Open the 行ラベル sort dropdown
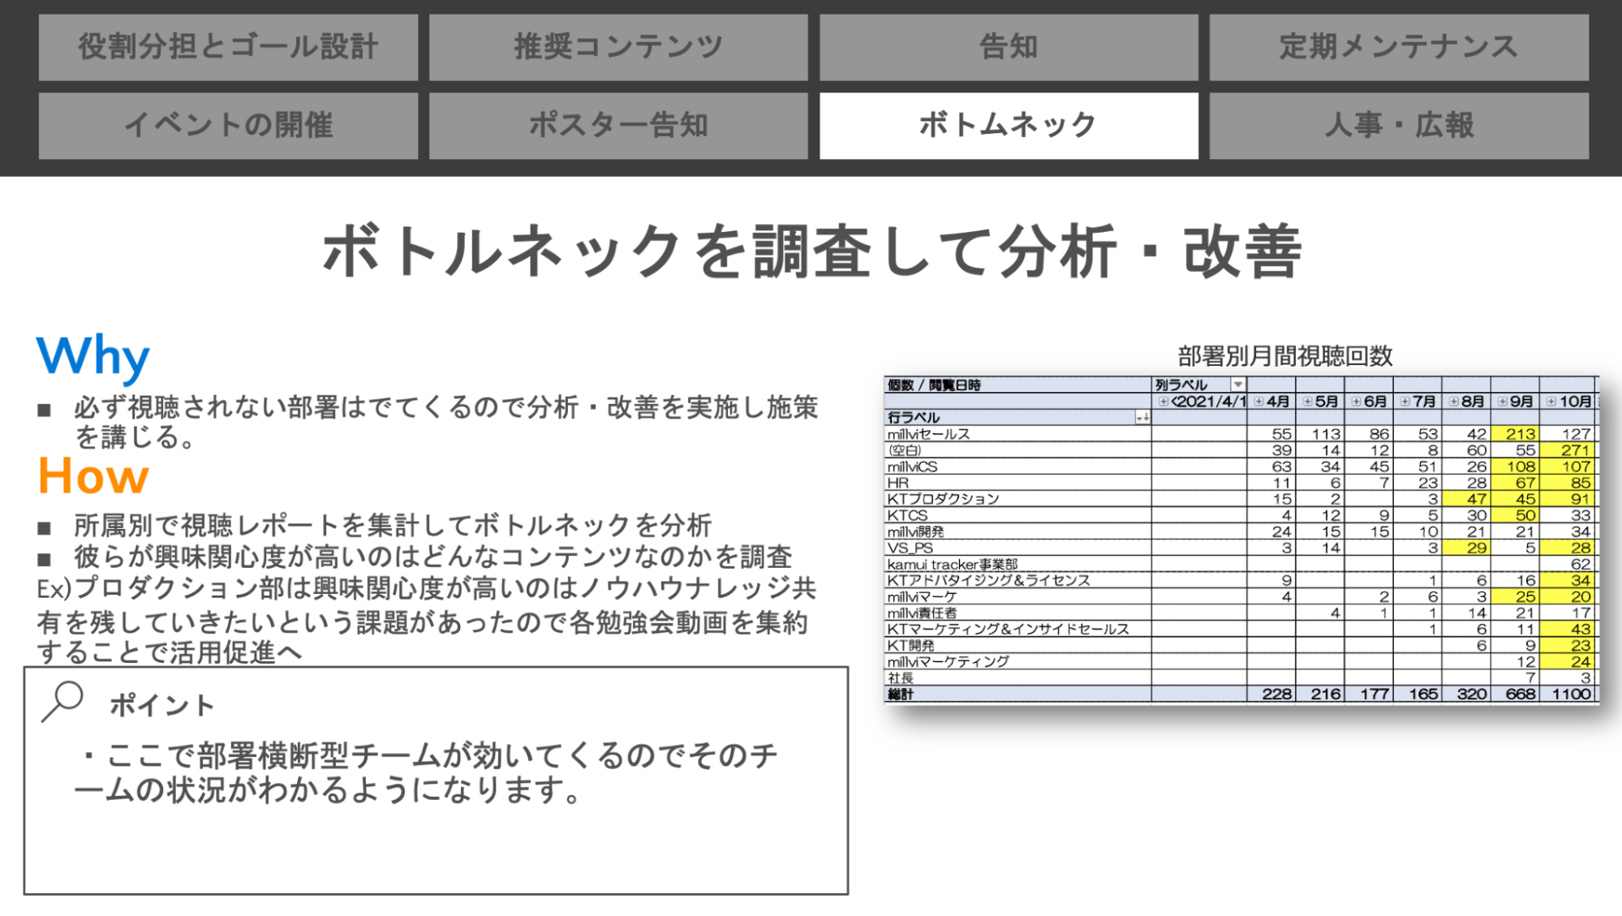Viewport: 1622px width, 916px height. pos(1142,417)
